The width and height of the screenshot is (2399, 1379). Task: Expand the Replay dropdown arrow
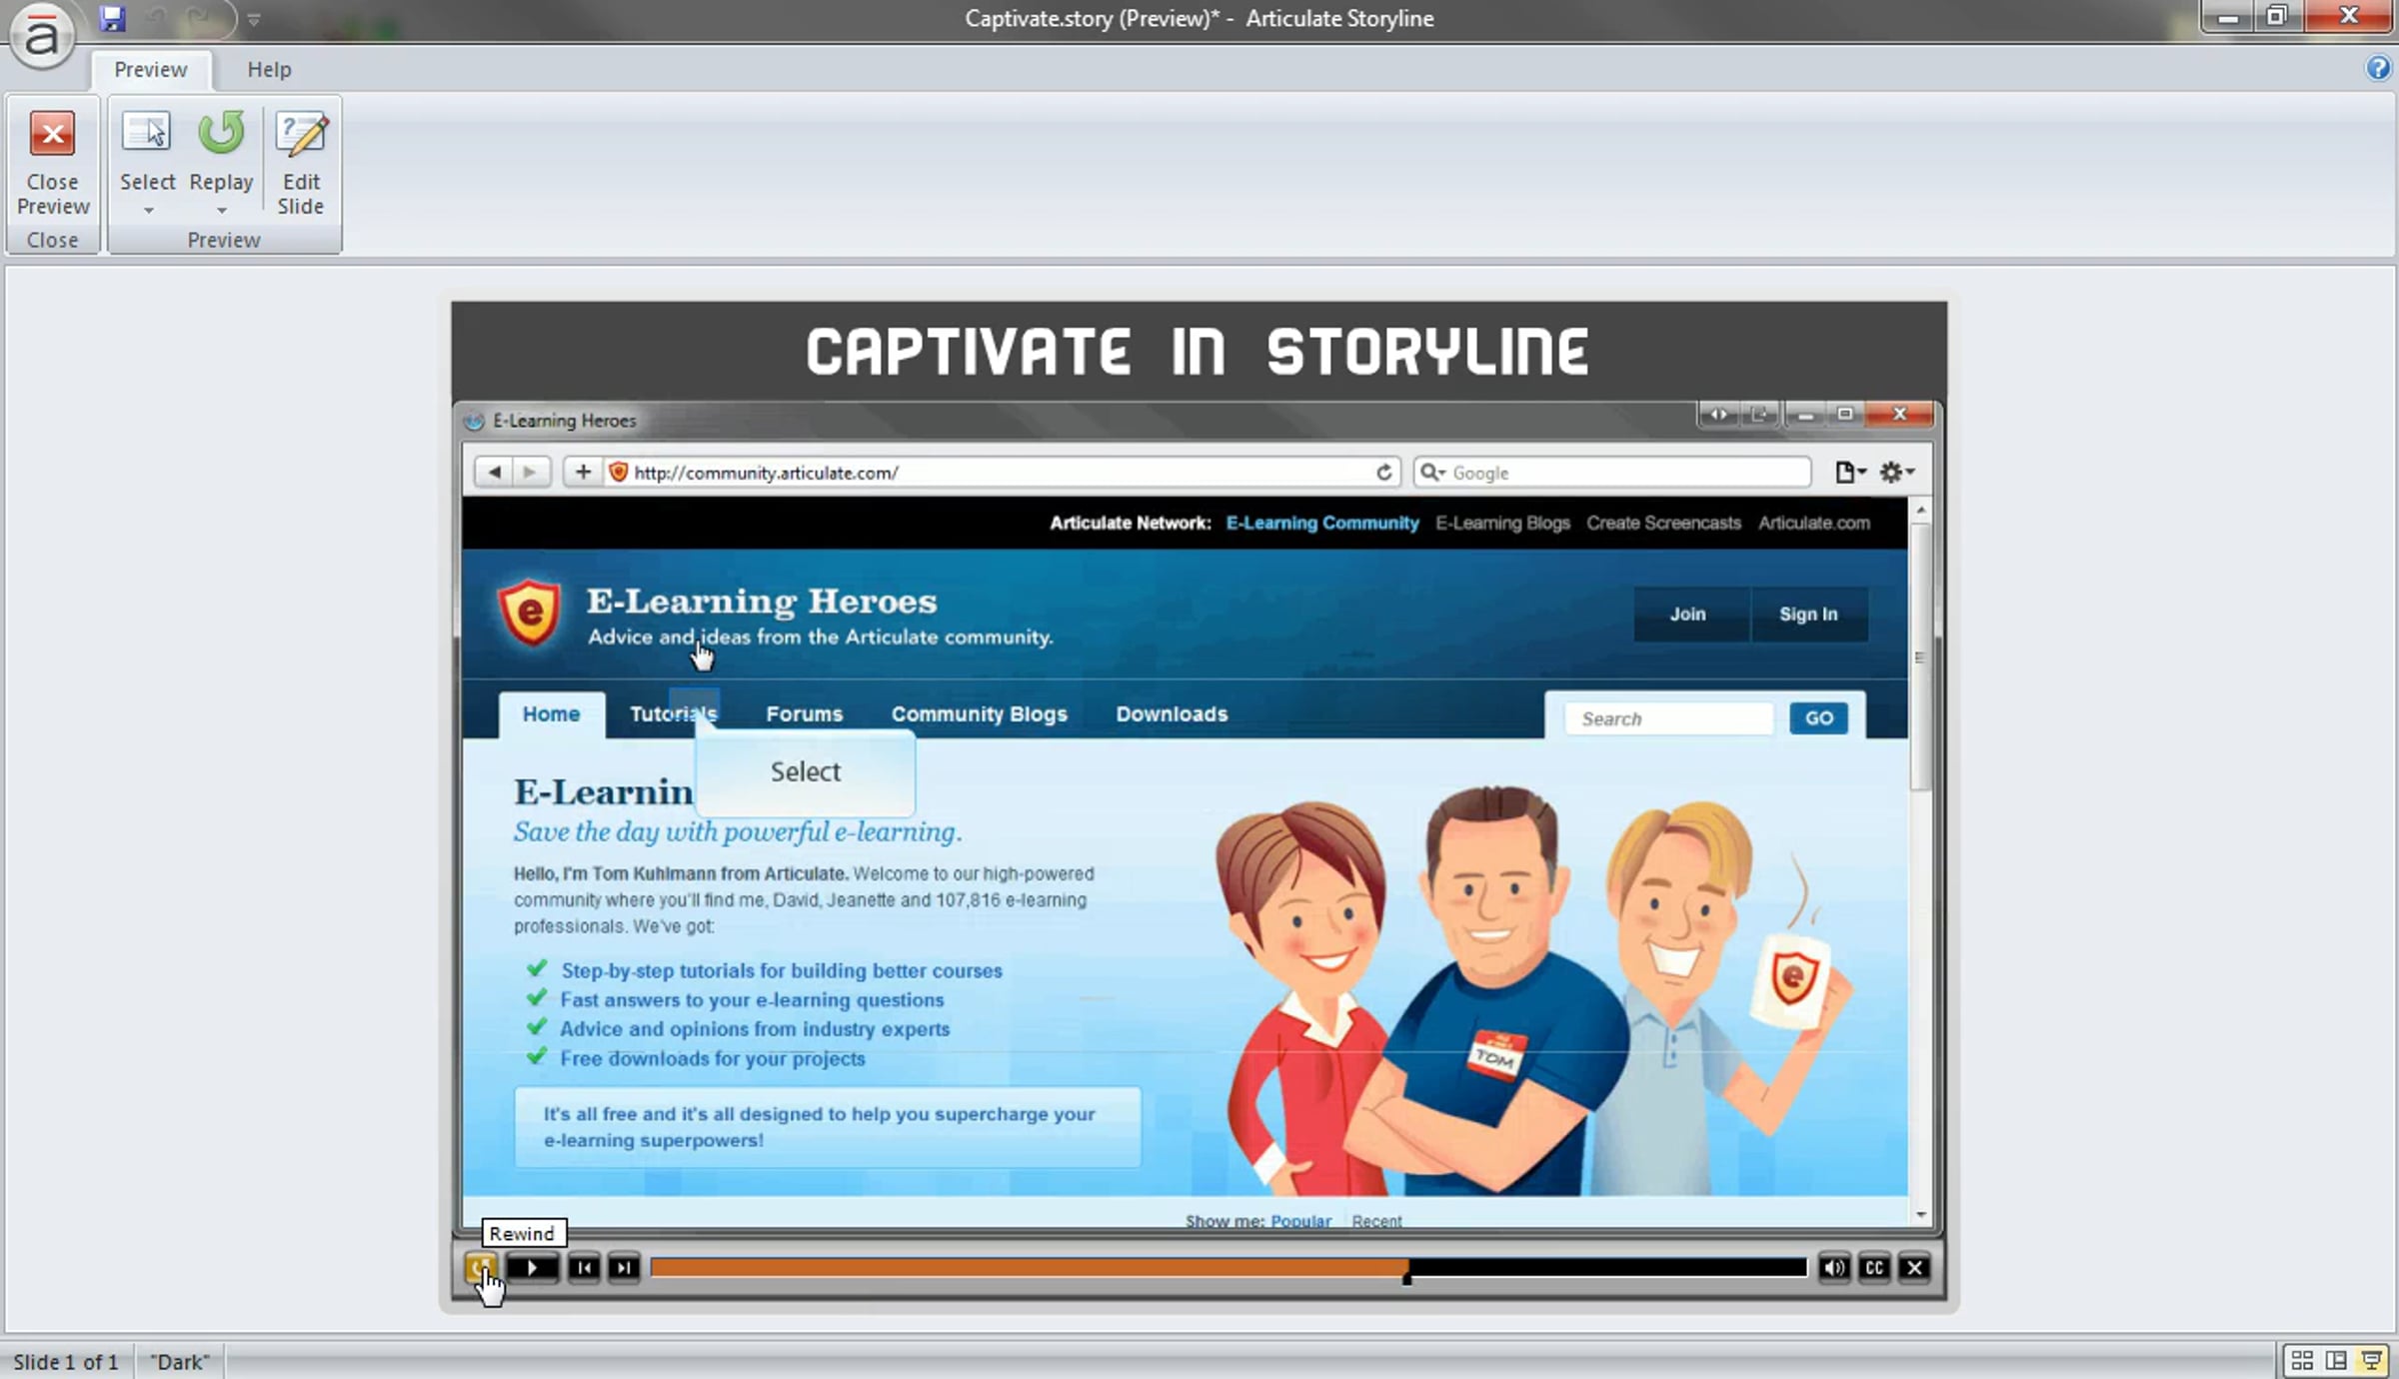point(221,211)
